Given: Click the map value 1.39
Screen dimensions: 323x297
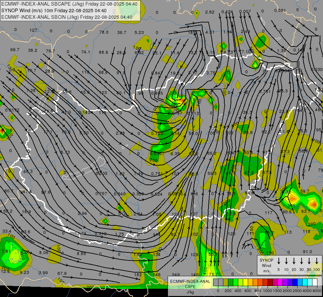Looking at the screenshot, I should pyautogui.click(x=281, y=50).
